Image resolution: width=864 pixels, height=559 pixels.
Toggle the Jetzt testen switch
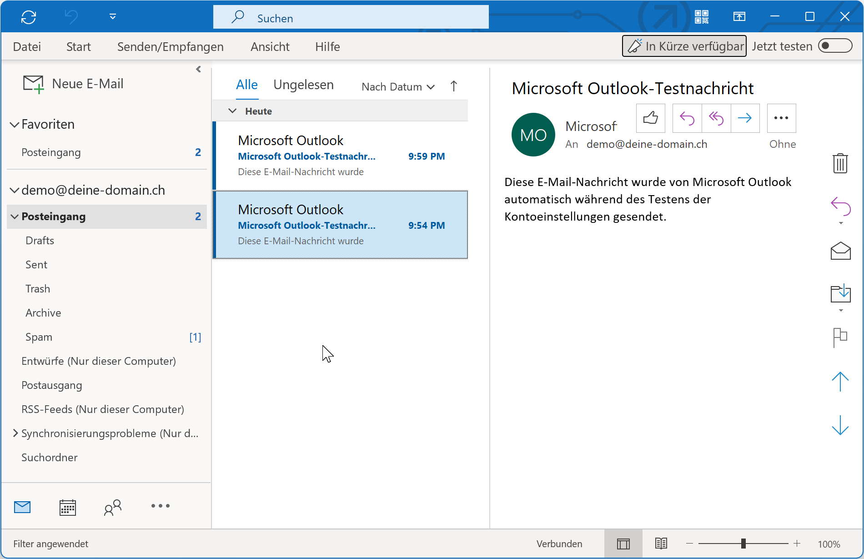[x=835, y=46]
